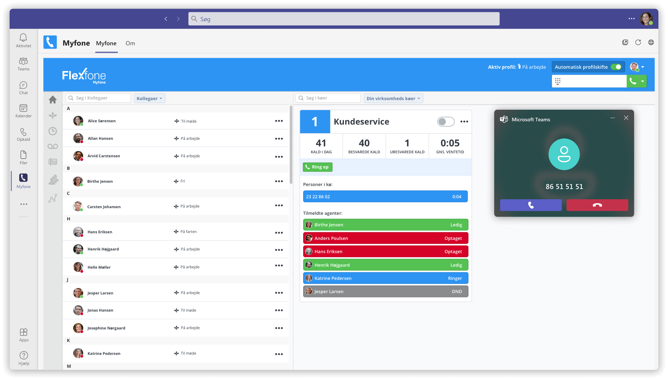Select colleague Josephine Nørgaard

[175, 328]
